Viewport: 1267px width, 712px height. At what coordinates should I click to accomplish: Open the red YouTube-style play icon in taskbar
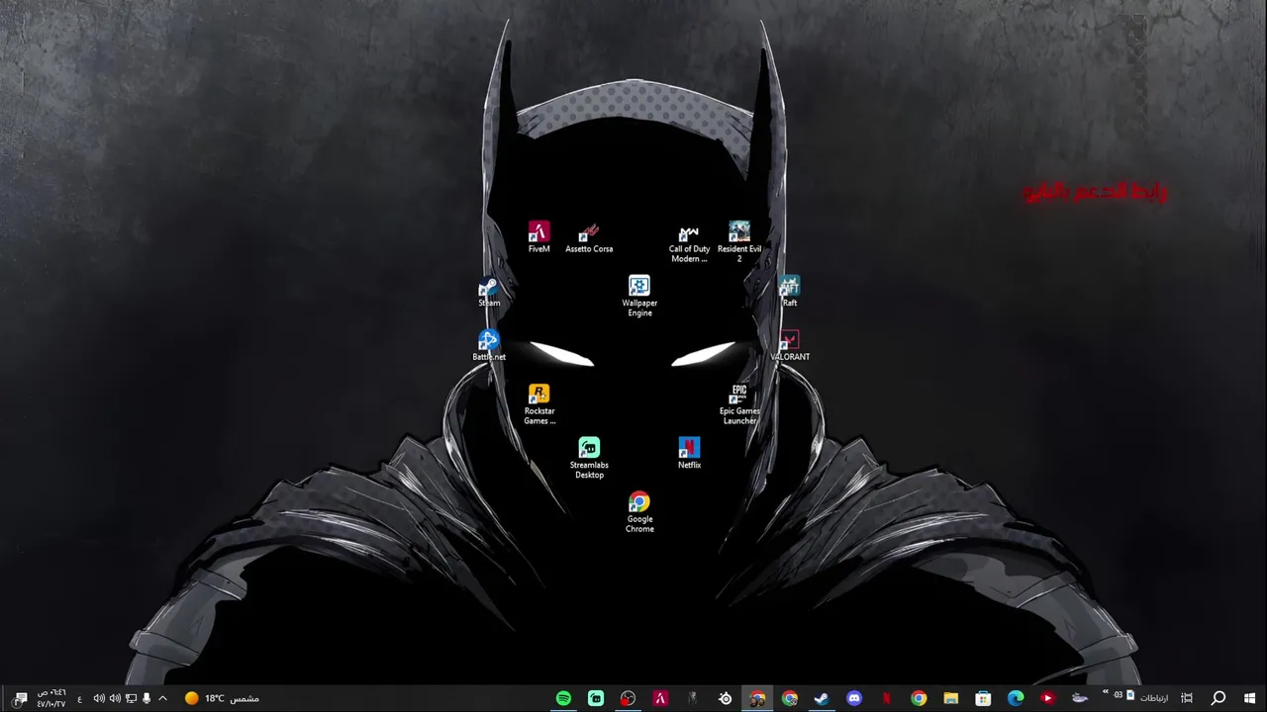1047,698
